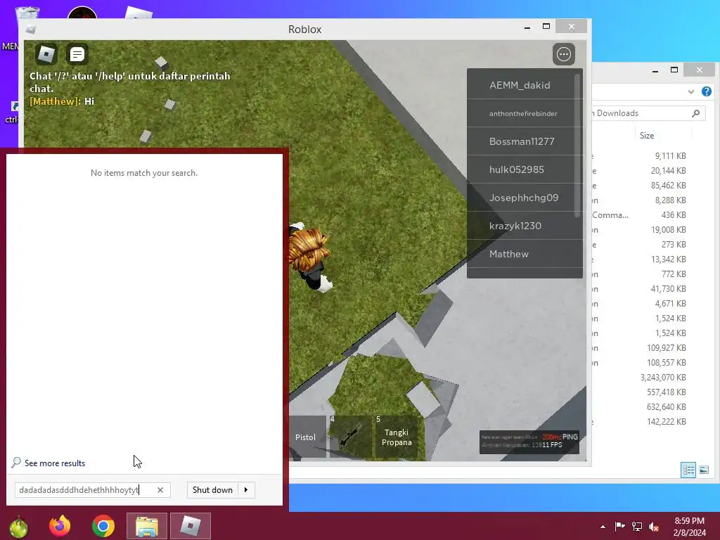Screen dimensions: 720x540
Task: Switch Explorer to details view icon
Action: point(688,470)
